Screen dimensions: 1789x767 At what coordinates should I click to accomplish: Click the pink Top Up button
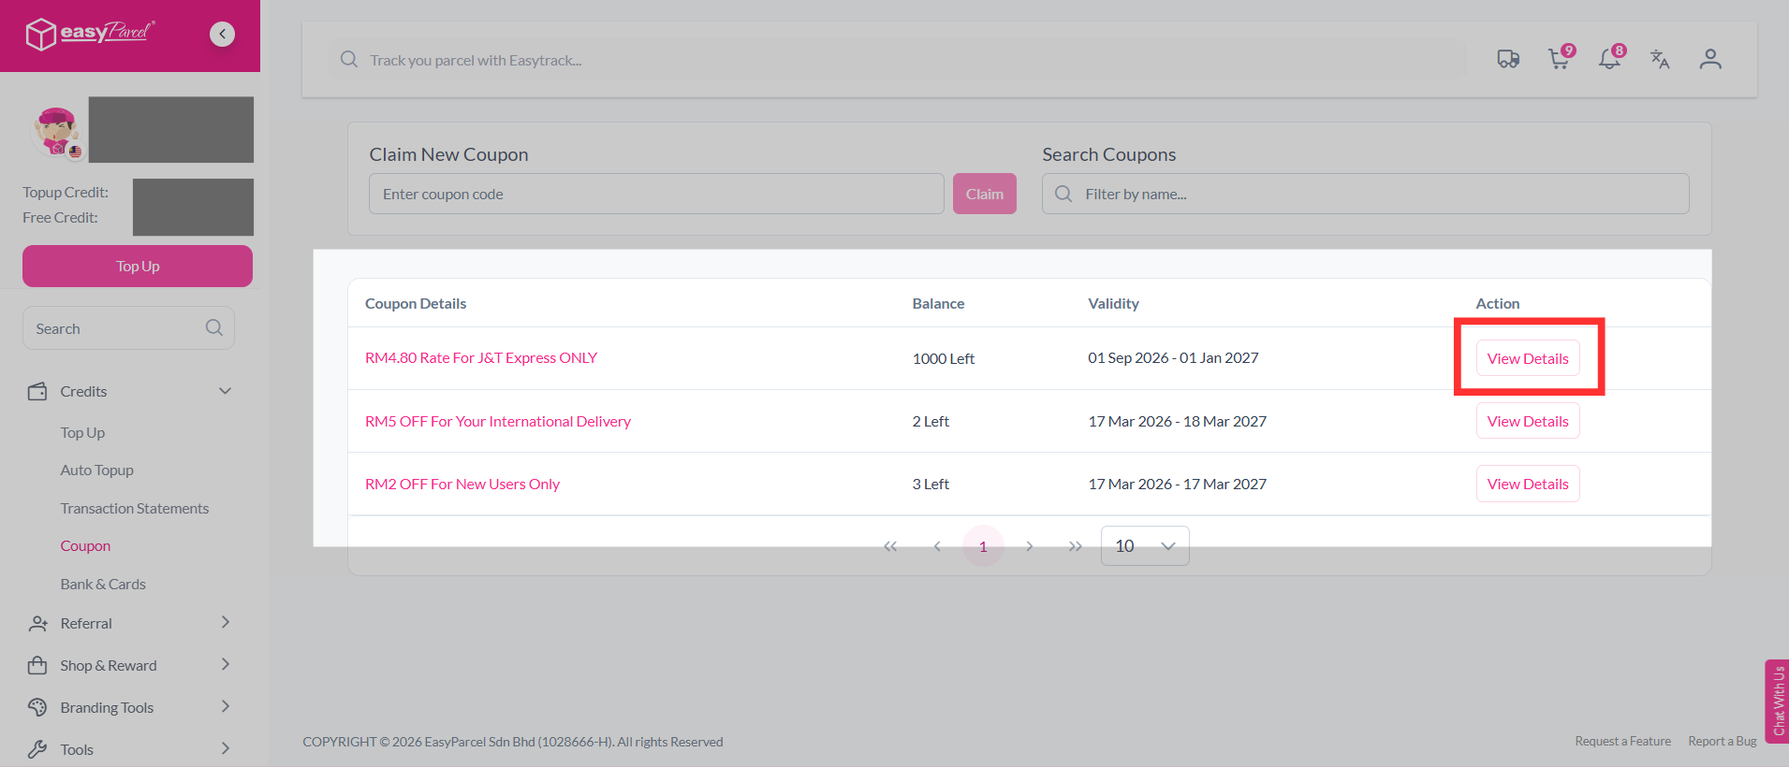tap(138, 266)
